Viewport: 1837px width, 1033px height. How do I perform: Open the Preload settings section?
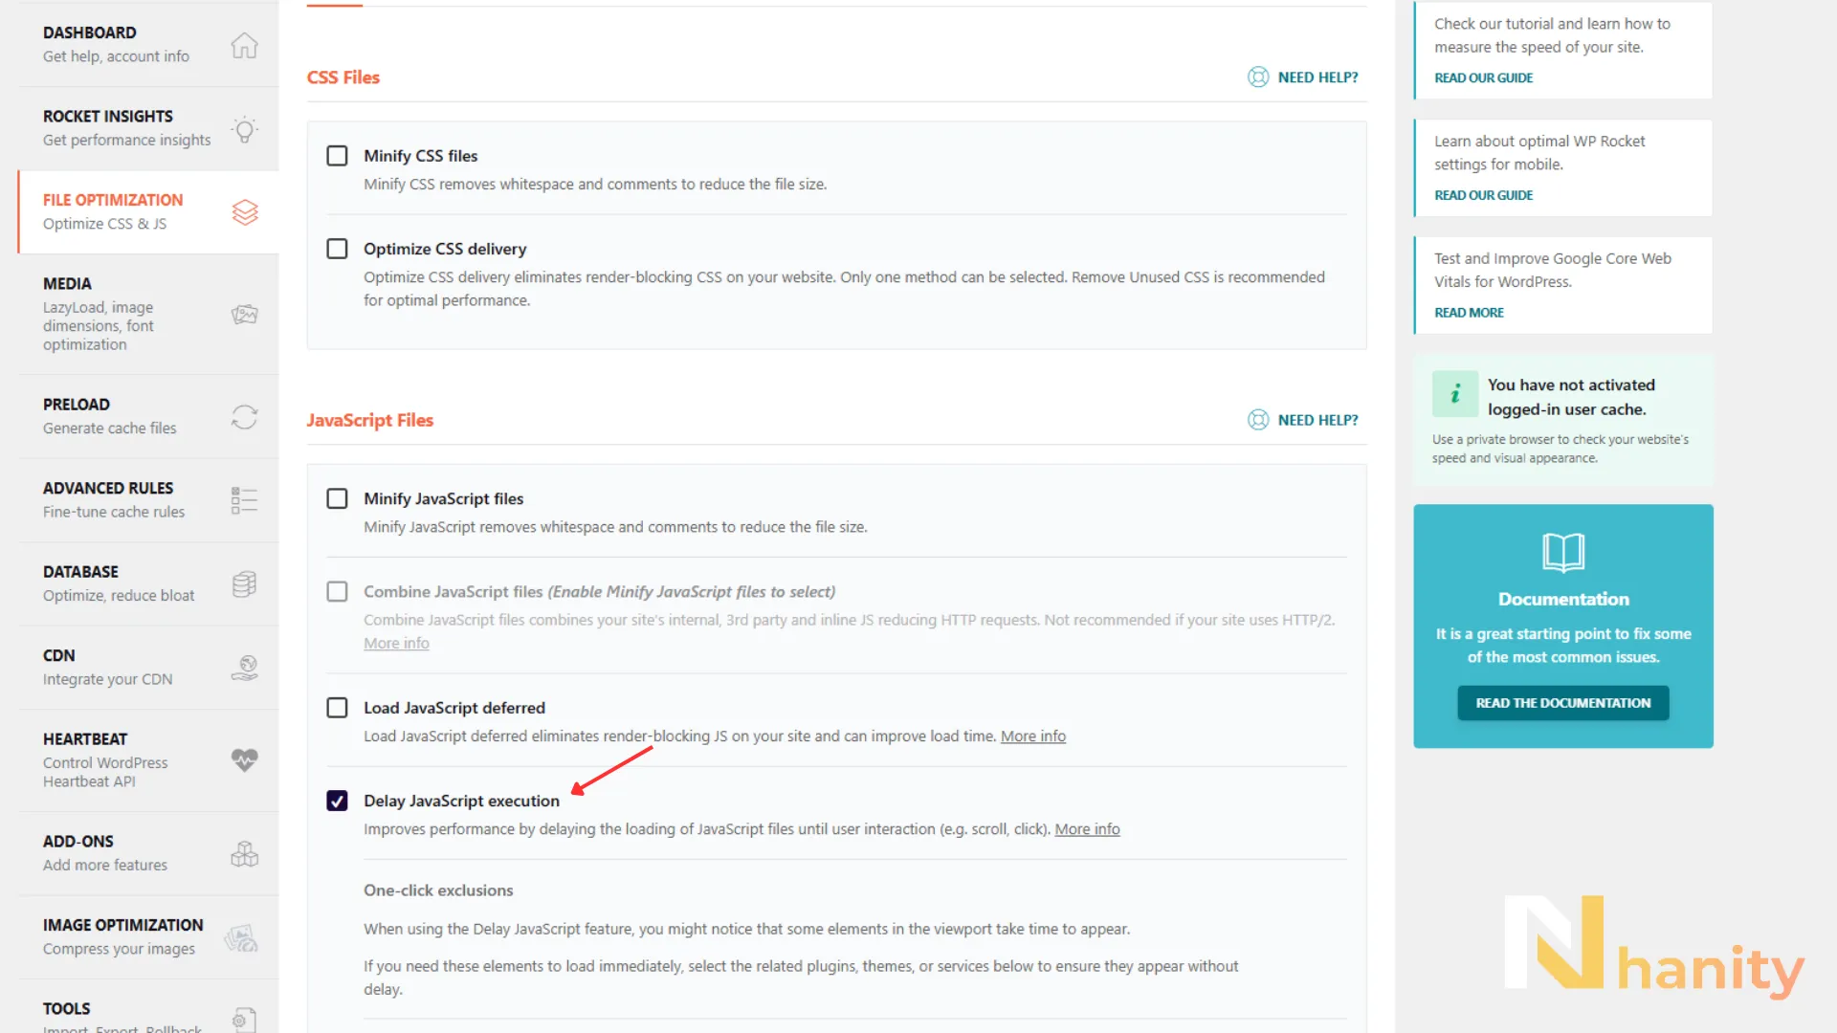click(x=148, y=417)
